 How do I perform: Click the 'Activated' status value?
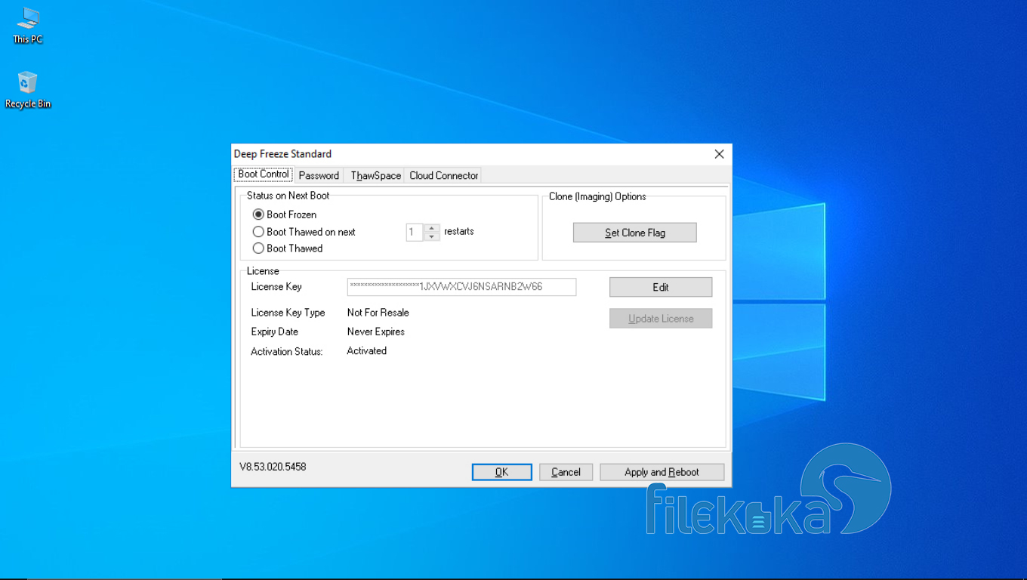coord(366,351)
